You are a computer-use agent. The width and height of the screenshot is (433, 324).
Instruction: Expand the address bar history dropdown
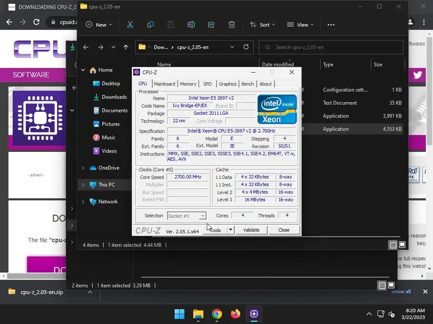(x=232, y=47)
